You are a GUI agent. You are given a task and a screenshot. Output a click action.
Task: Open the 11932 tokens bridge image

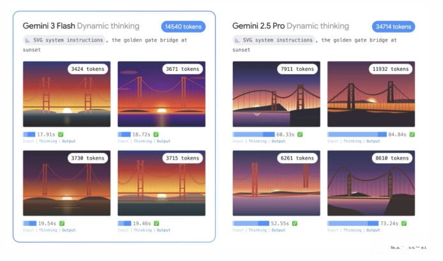click(371, 94)
